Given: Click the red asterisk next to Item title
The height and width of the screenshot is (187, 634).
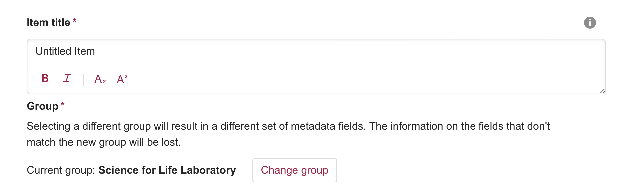Looking at the screenshot, I should click(x=75, y=21).
